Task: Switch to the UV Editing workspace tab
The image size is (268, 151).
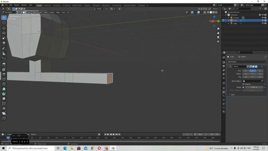Action: [66, 5]
